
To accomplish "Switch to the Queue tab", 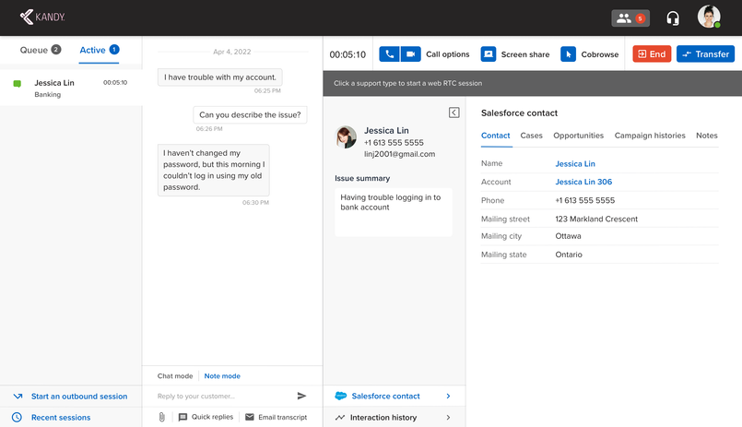I will [41, 50].
